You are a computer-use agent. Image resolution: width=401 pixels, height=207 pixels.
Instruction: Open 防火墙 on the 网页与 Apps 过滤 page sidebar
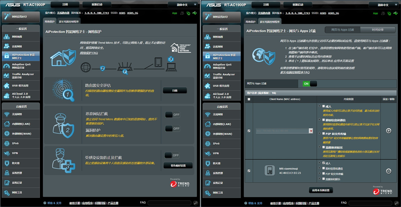tap(222, 163)
